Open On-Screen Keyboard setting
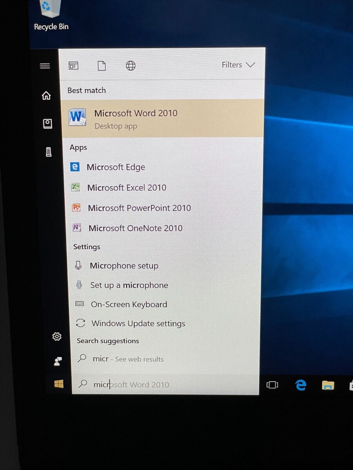 [129, 304]
